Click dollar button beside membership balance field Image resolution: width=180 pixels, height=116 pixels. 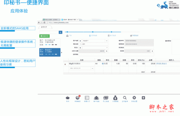(106, 51)
